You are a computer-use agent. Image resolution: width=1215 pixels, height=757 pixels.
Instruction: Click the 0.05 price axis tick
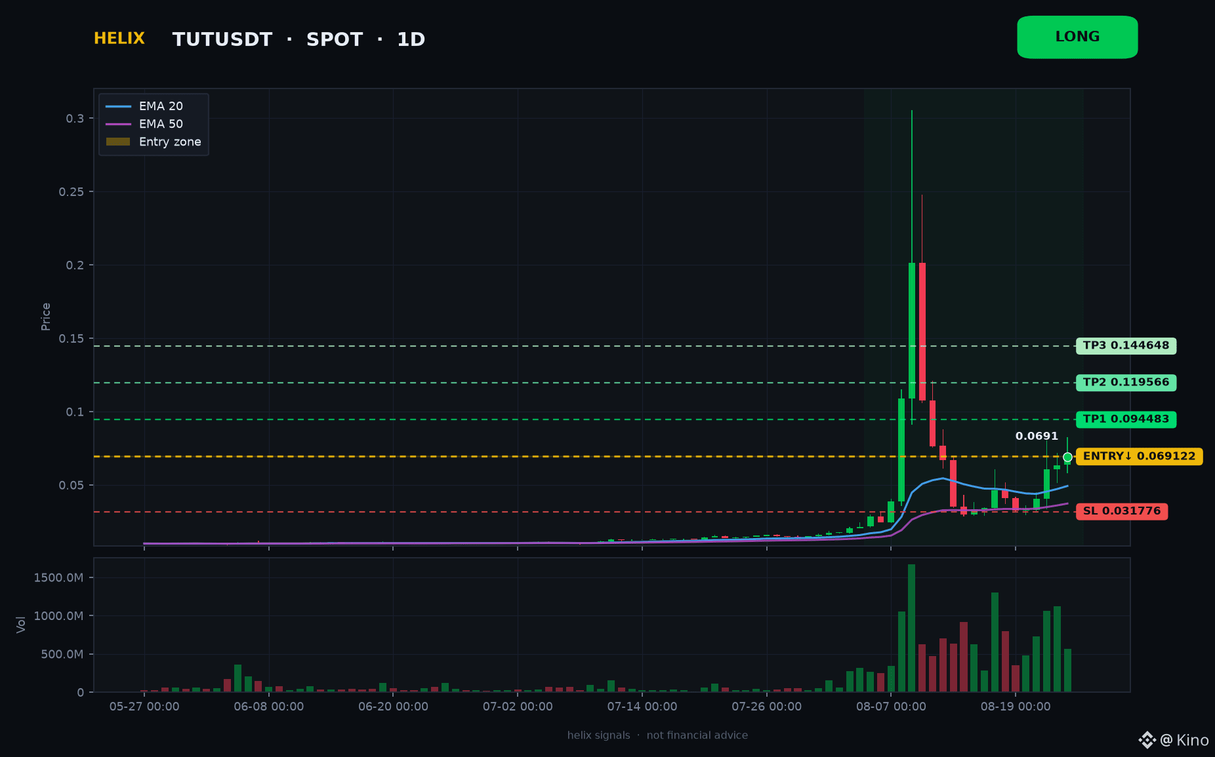coord(72,486)
